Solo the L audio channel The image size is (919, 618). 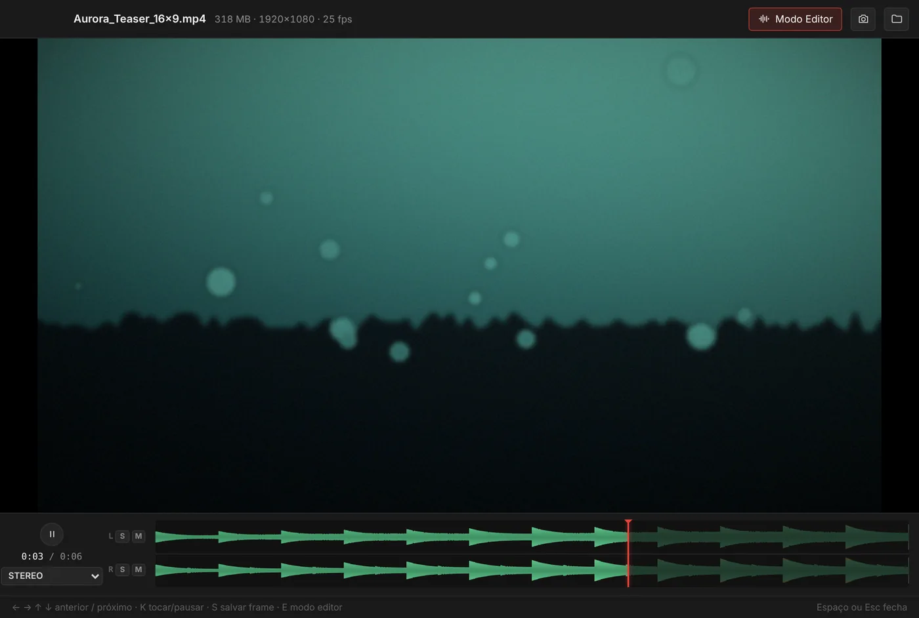pos(122,536)
